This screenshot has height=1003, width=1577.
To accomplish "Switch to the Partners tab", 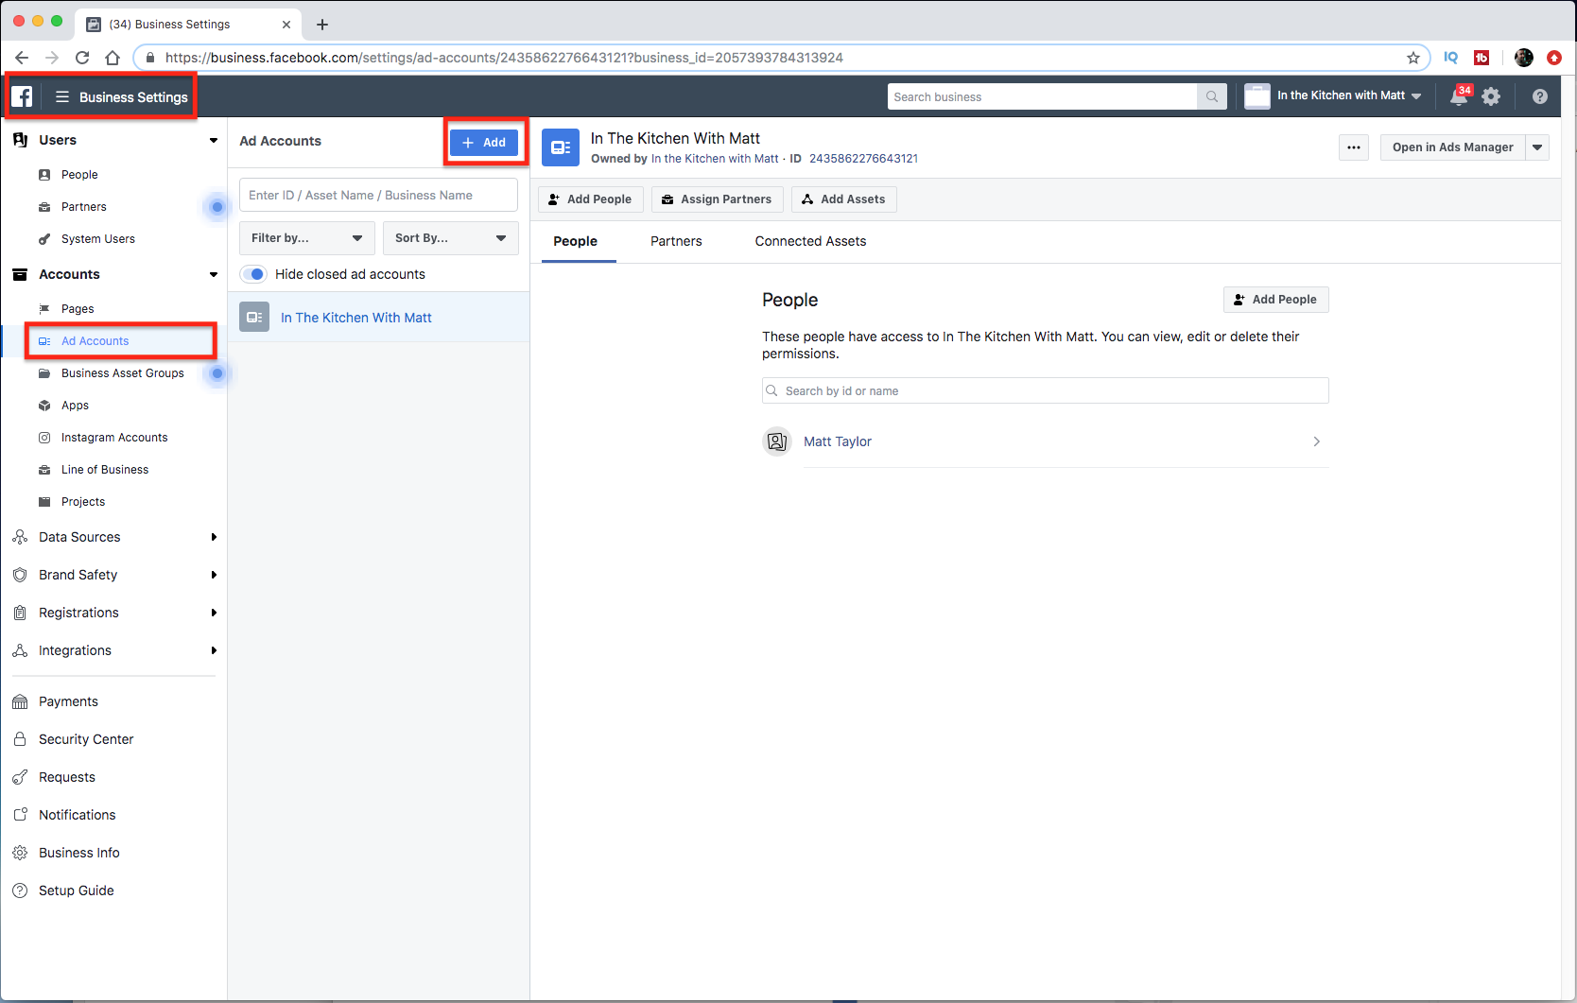I will pyautogui.click(x=676, y=241).
